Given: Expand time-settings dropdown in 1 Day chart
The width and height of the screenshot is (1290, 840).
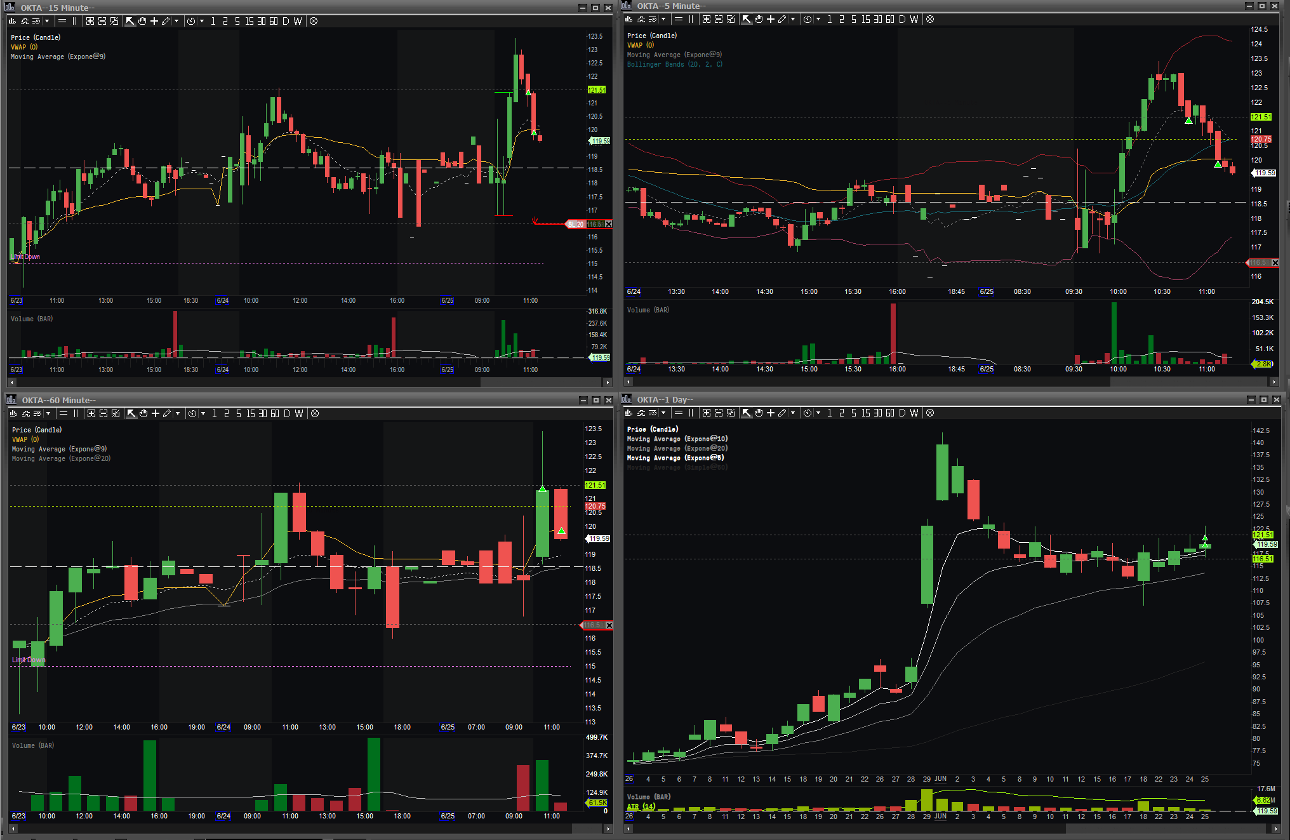Looking at the screenshot, I should pyautogui.click(x=818, y=413).
